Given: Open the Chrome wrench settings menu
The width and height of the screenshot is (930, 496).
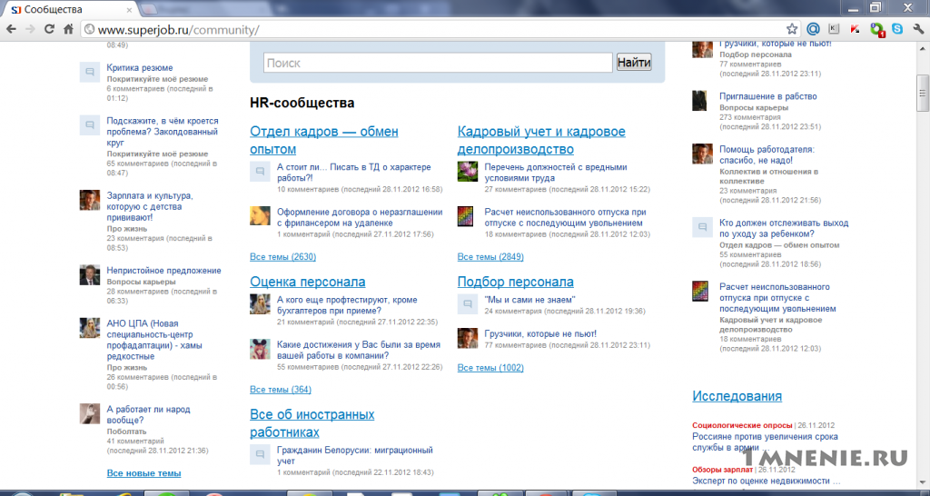Looking at the screenshot, I should [x=919, y=28].
